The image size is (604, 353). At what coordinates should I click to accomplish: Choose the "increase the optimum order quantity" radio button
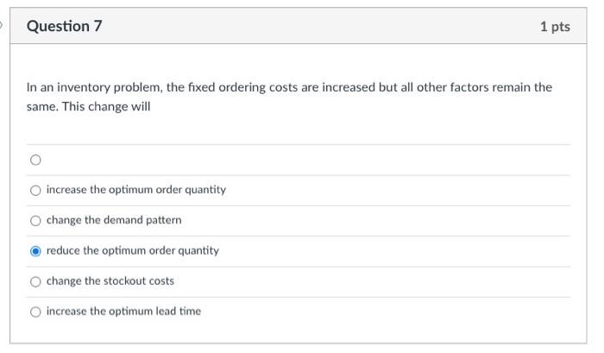point(35,191)
